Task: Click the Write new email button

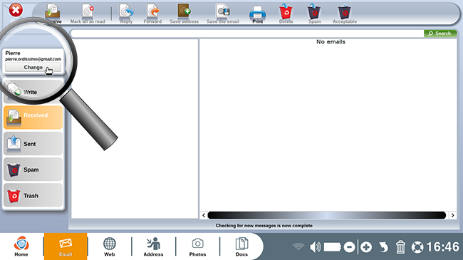Action: tap(33, 92)
